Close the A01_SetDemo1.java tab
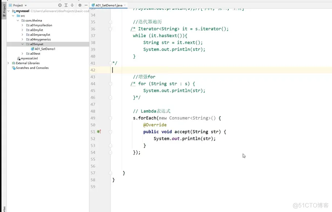Image resolution: width=332 pixels, height=212 pixels. (125, 5)
